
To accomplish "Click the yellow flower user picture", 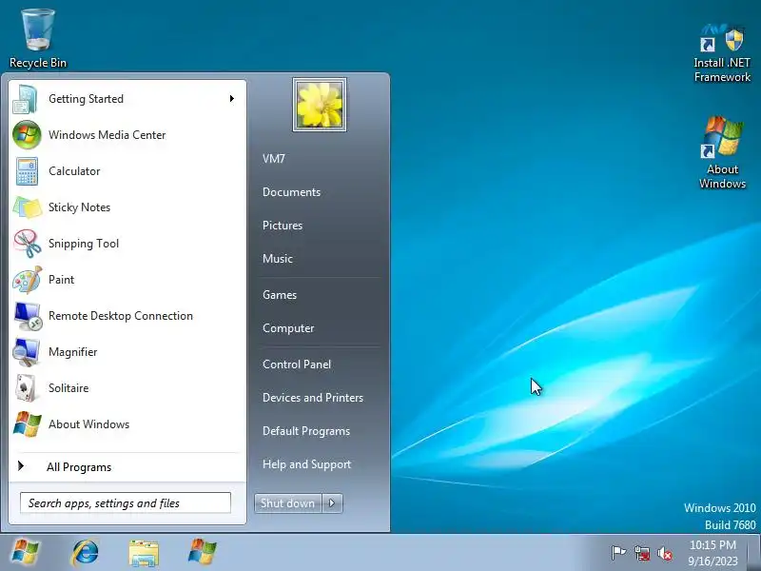I will pos(320,105).
